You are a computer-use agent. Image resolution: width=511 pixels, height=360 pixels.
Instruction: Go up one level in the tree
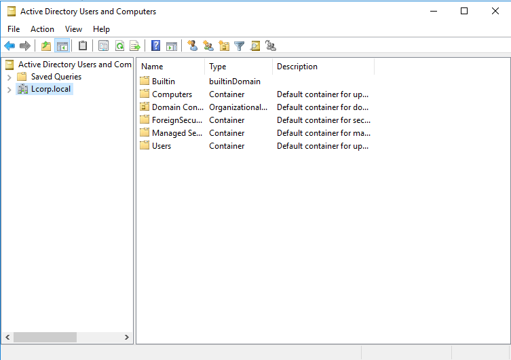click(x=46, y=46)
